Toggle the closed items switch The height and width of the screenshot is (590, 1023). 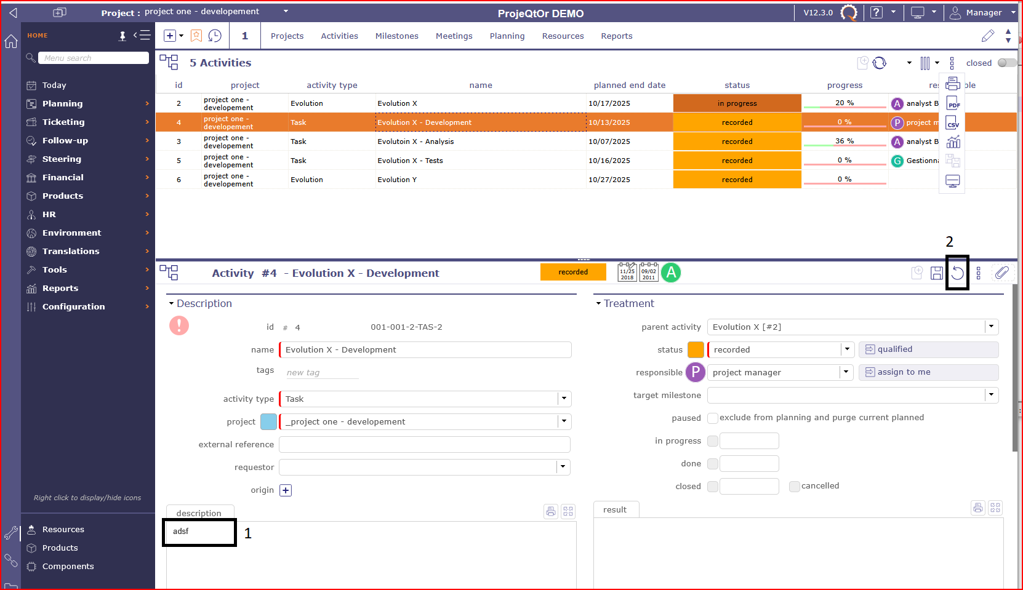1006,63
